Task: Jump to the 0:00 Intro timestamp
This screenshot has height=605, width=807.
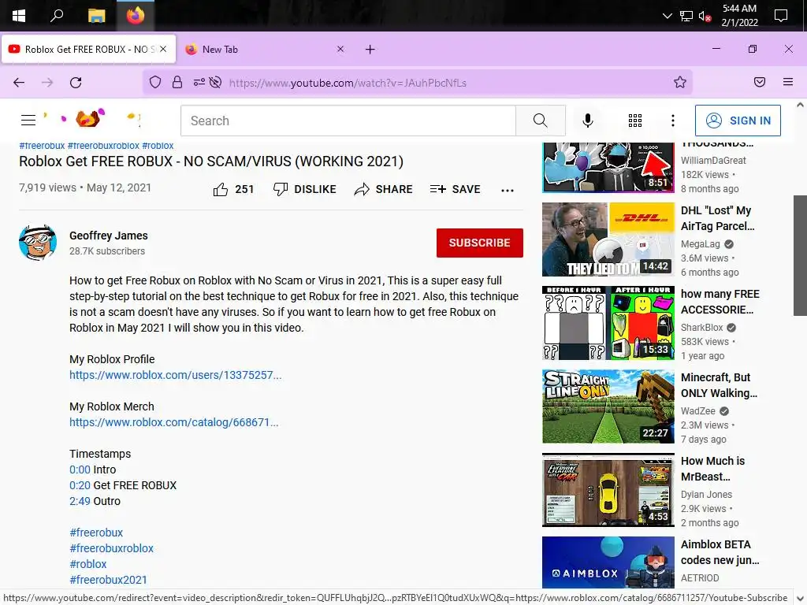Action: pyautogui.click(x=80, y=470)
